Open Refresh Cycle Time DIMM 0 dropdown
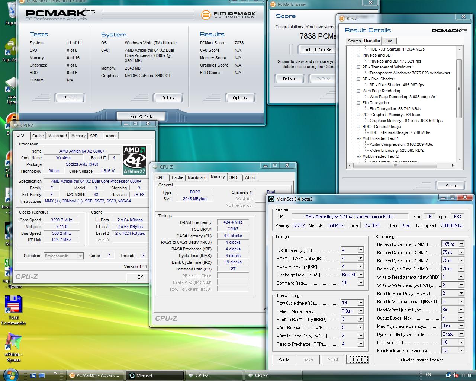The image size is (476, 381). (x=461, y=244)
